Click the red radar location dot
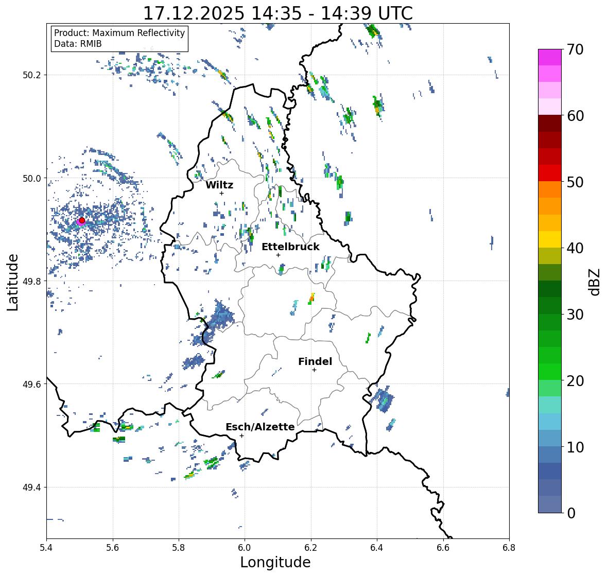The height and width of the screenshot is (575, 607). coord(82,220)
